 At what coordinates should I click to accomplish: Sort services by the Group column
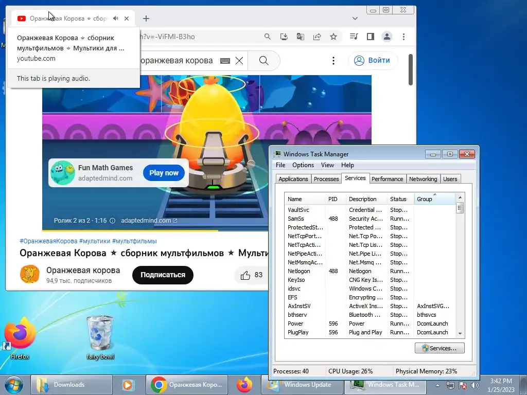coord(435,199)
